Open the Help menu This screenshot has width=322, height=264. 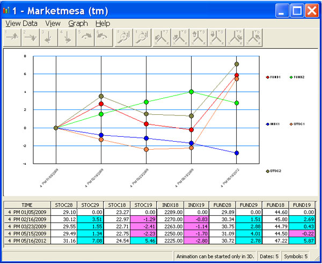click(103, 24)
